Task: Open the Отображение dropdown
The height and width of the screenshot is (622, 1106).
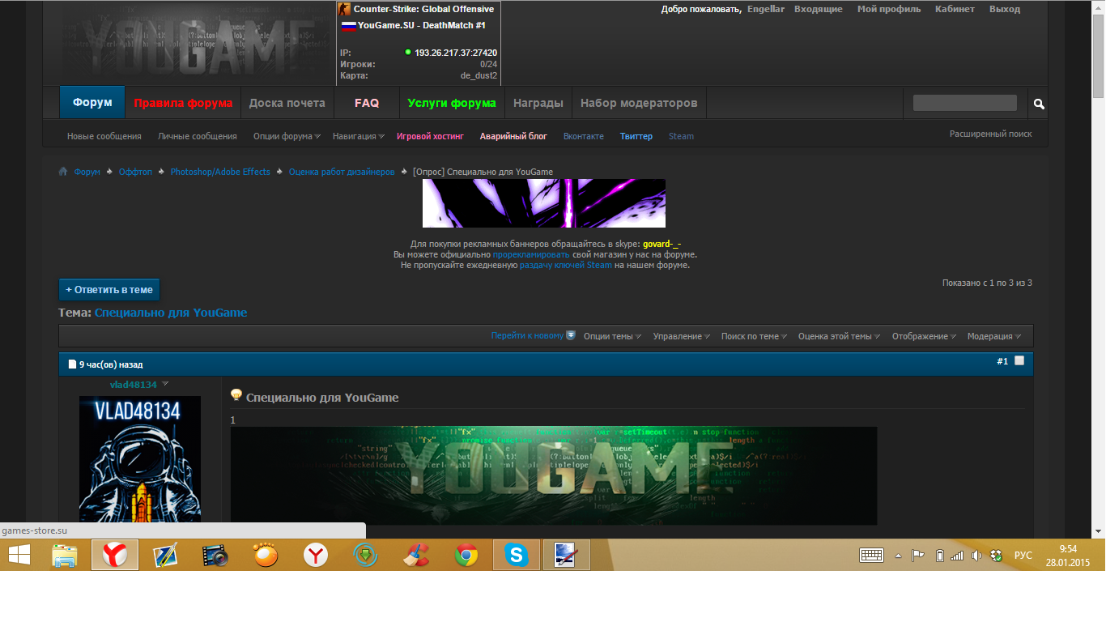Action: 924,336
